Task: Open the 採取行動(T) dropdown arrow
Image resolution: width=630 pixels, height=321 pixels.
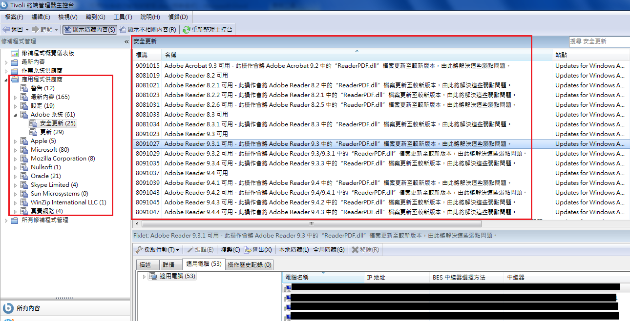Action: click(x=177, y=250)
